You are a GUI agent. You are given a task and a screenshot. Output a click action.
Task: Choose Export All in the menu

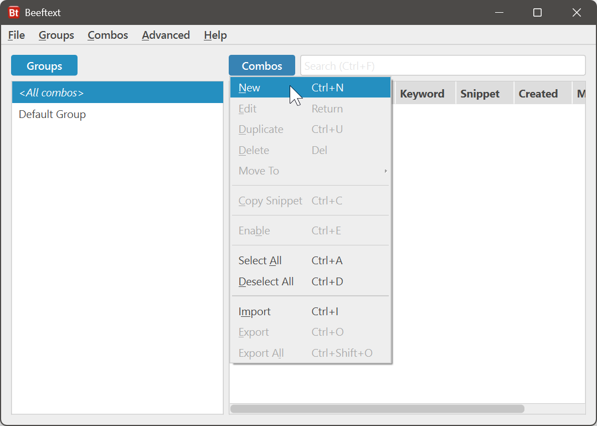point(311,353)
